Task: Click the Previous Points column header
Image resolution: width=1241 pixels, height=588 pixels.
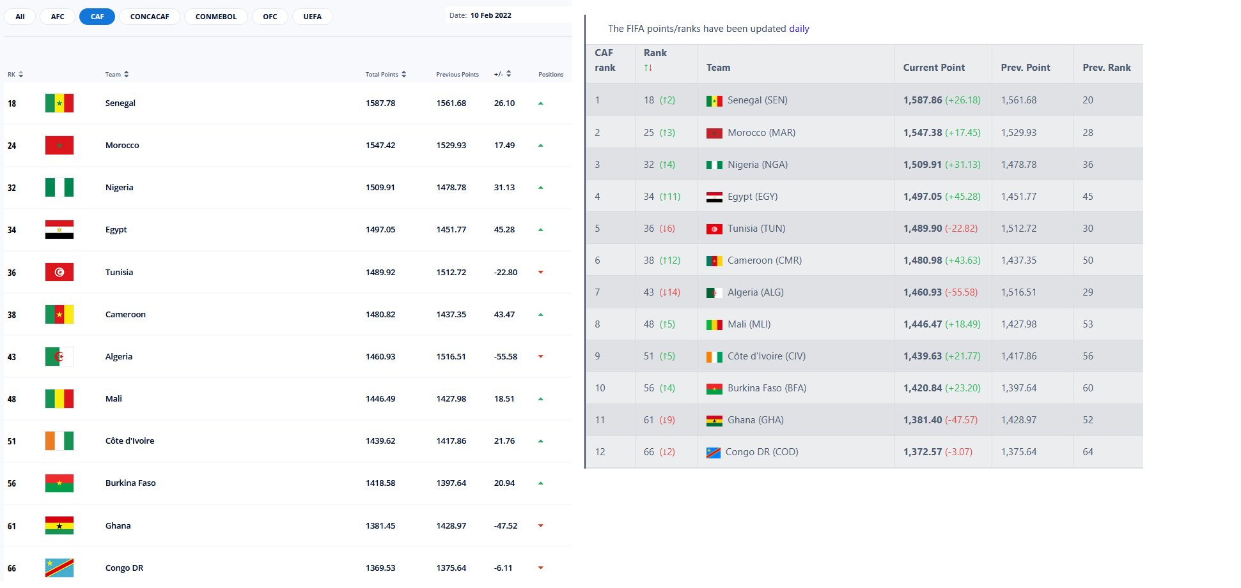Action: pyautogui.click(x=457, y=75)
